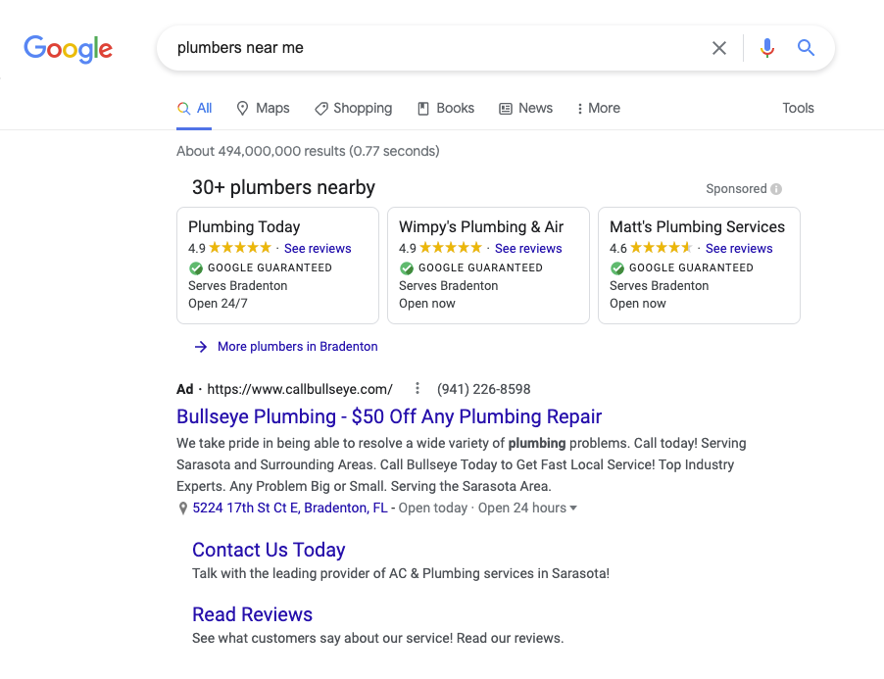Click 'Open now' in Matt's Plumbing card
Image resolution: width=884 pixels, height=679 pixels.
tap(638, 303)
